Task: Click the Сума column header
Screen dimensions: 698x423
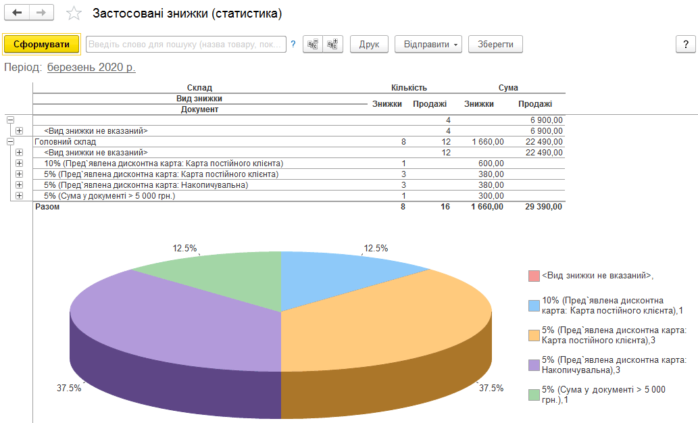Action: [x=508, y=88]
